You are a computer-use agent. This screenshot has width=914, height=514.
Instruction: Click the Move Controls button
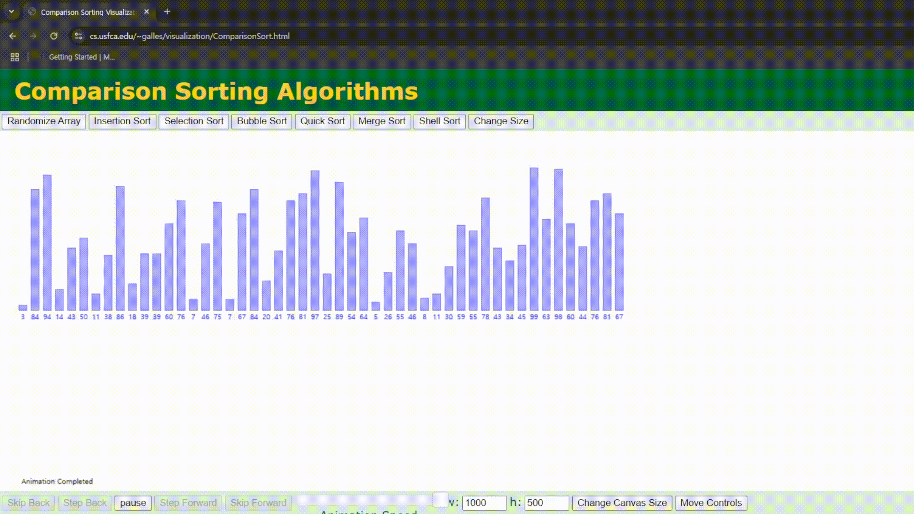[711, 503]
